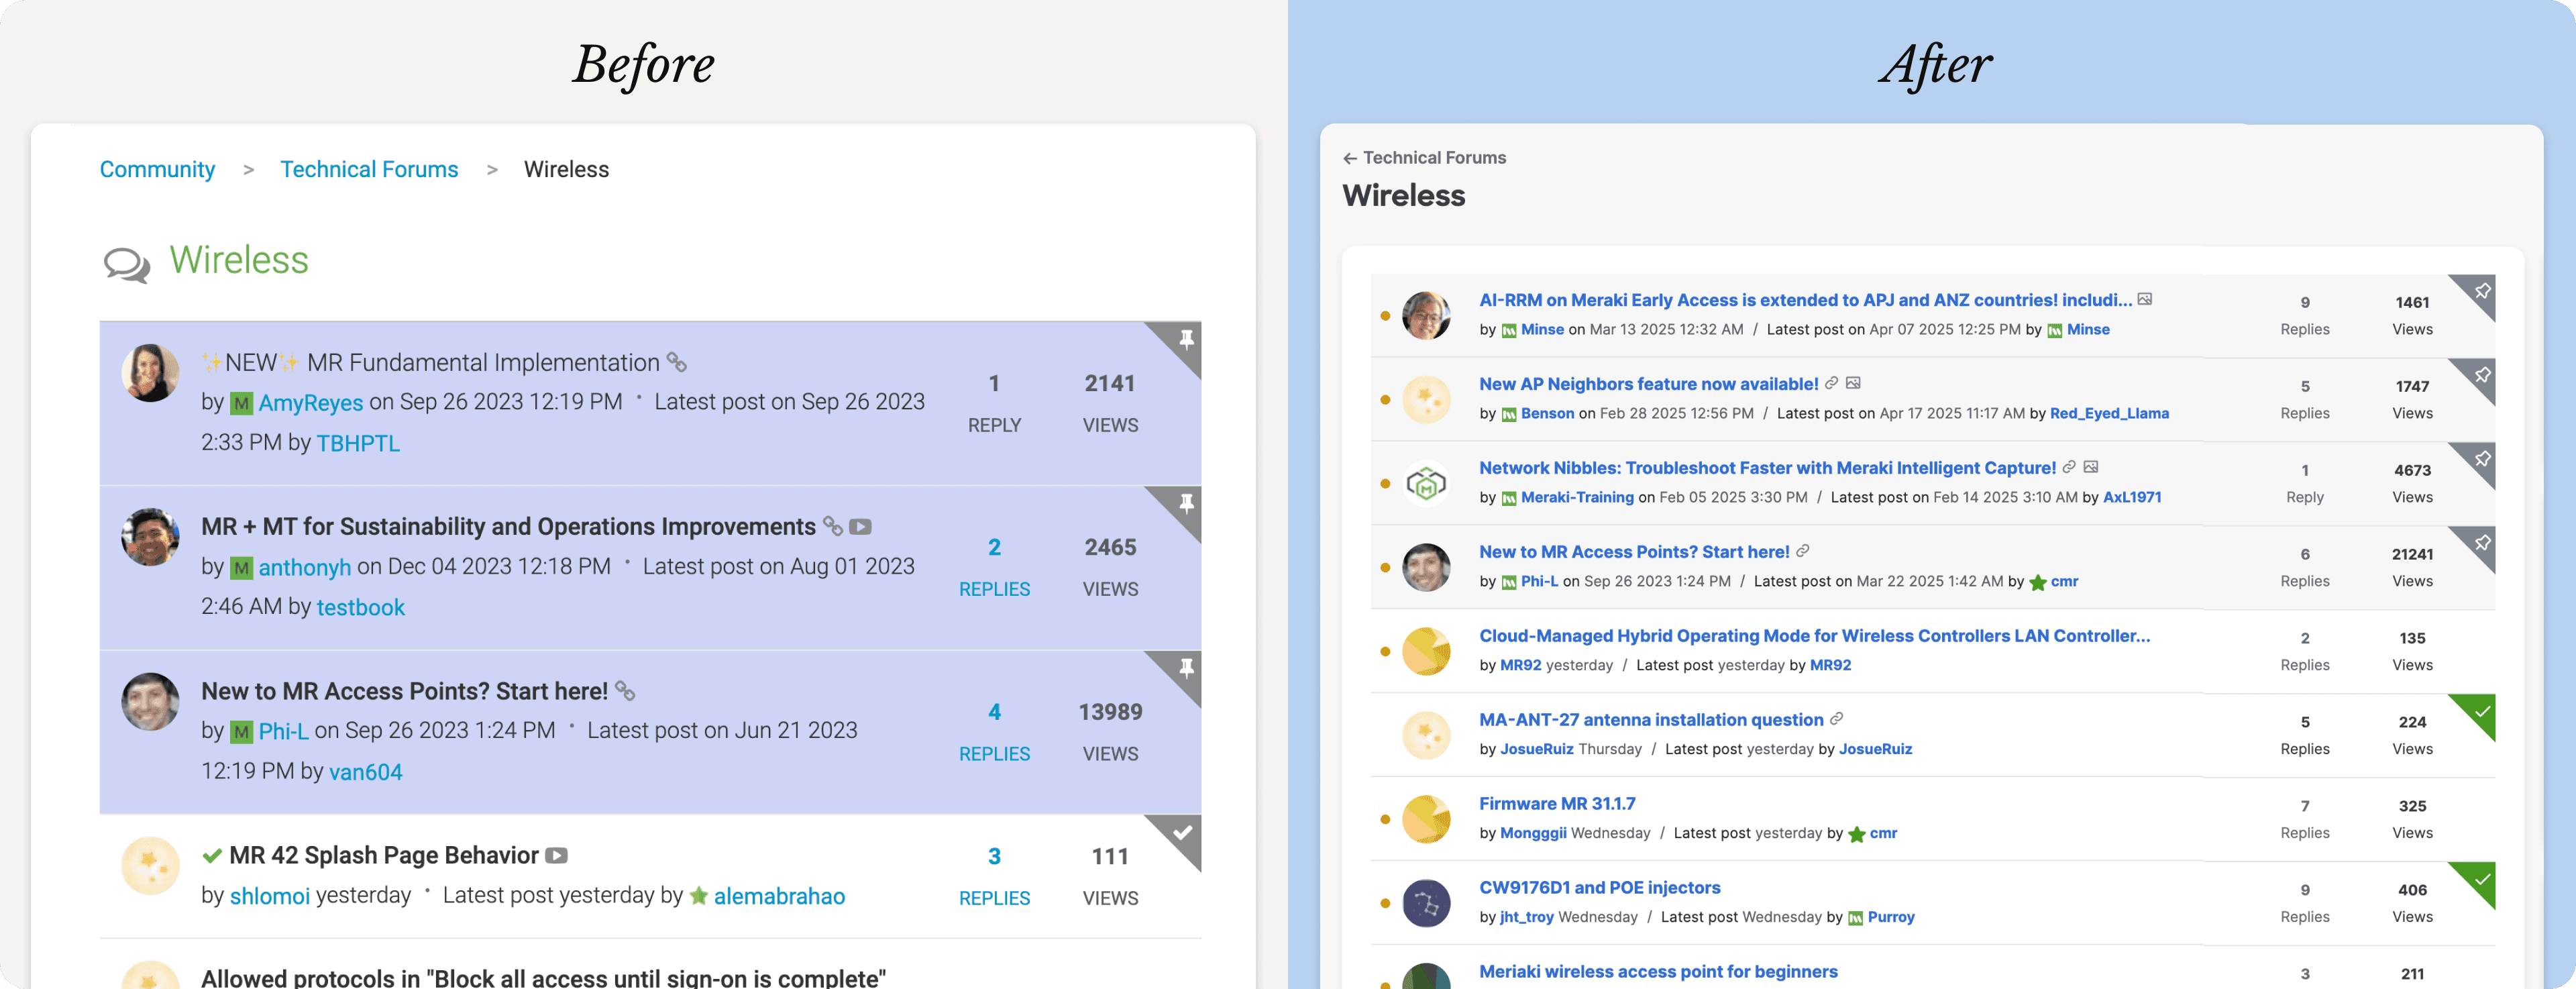Open CW9176D1 and POE injectors thread
The height and width of the screenshot is (989, 2576).
(x=1599, y=887)
